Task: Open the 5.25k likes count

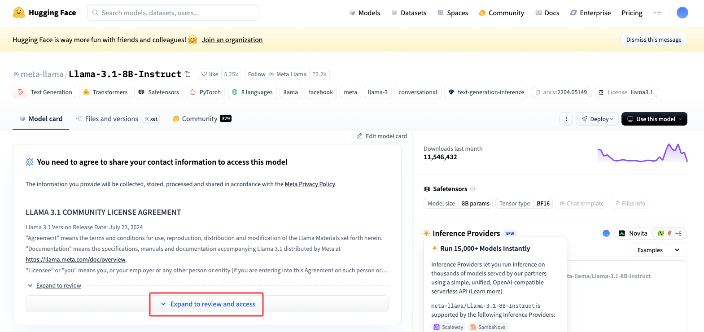Action: tap(231, 74)
